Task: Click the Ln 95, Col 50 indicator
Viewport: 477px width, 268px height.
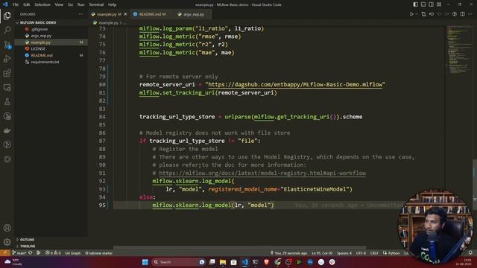Action: click(322, 253)
